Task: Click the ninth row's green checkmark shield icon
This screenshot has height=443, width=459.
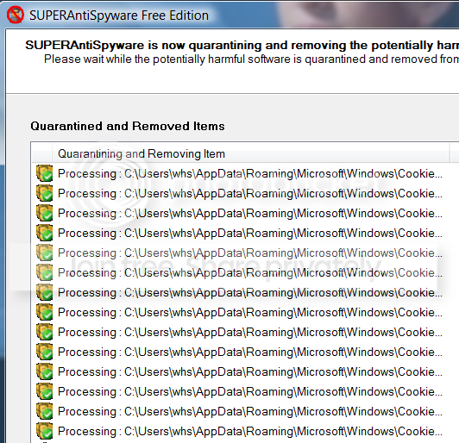Action: click(x=45, y=332)
